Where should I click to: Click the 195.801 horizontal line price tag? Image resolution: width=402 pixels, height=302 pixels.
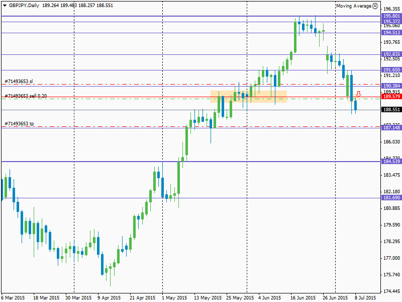pos(391,16)
